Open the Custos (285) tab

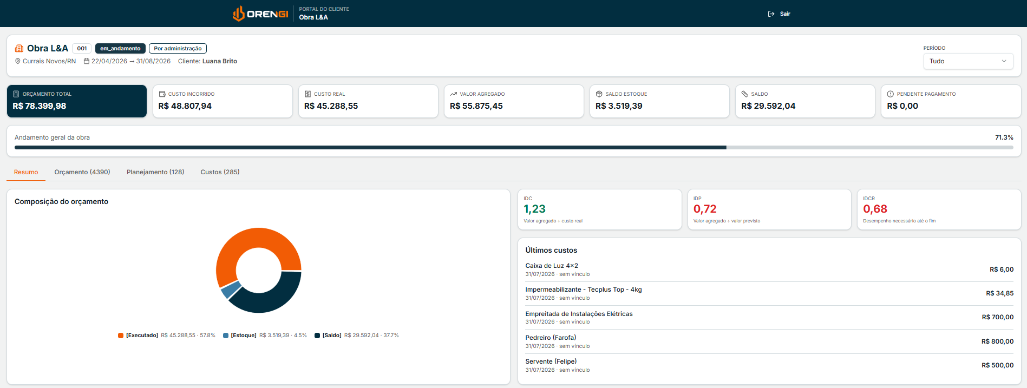pyautogui.click(x=220, y=172)
